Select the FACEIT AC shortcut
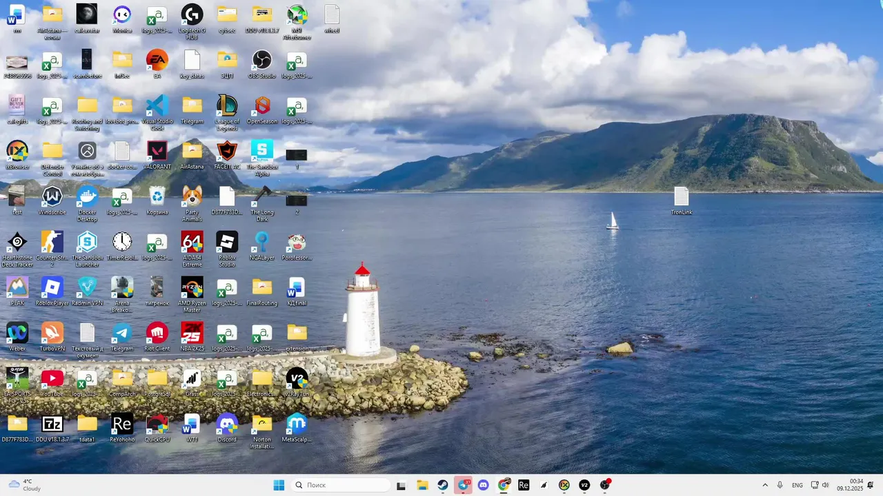 pos(227,155)
